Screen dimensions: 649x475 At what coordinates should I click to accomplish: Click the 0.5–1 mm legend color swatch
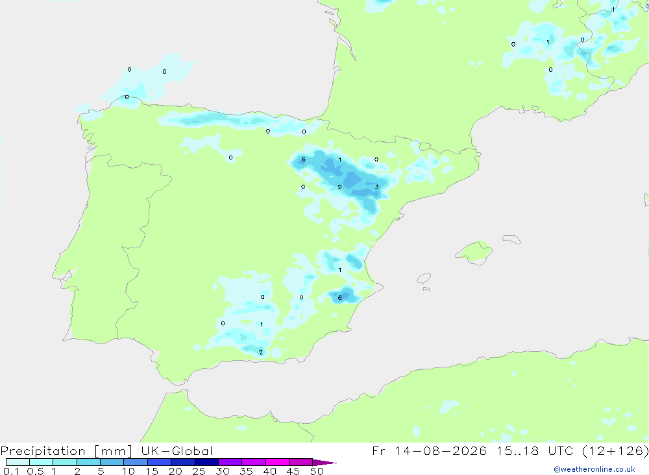[42, 462]
